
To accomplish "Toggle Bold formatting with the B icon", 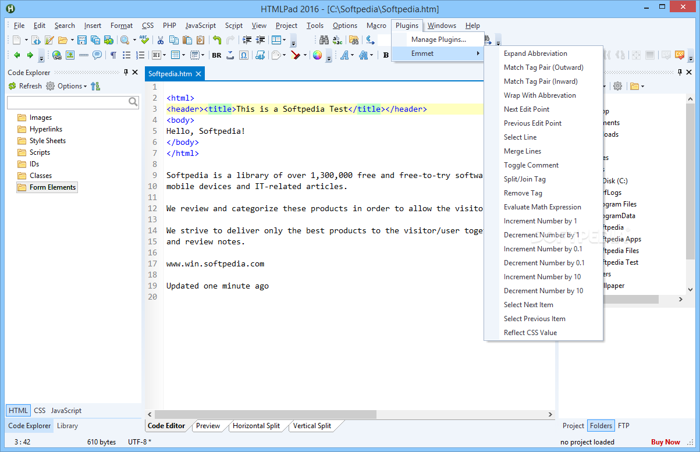I will [386, 55].
